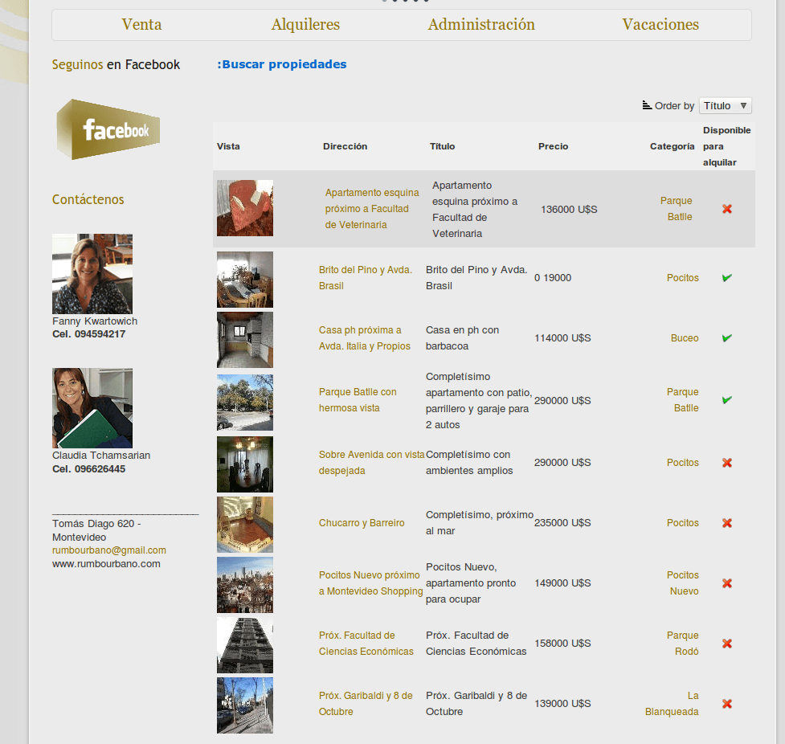Open Pocitos Nuevo próximo a Montevideo Shopping link
Viewport: 785px width, 744px height.
click(x=370, y=583)
